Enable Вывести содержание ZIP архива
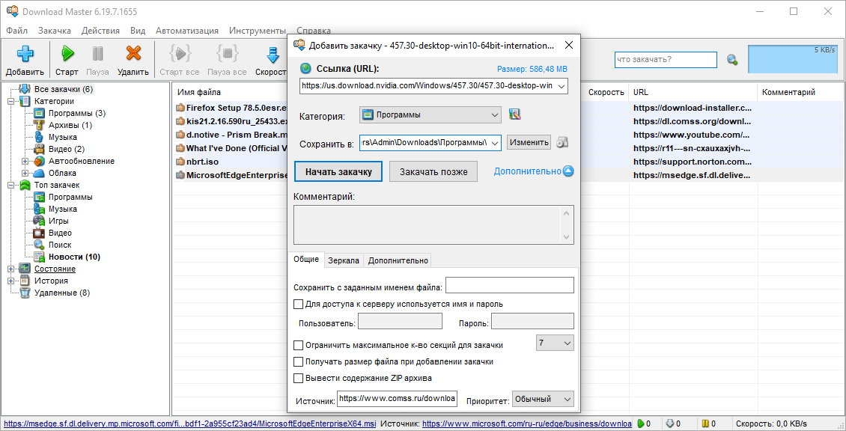The width and height of the screenshot is (846, 431). (298, 378)
